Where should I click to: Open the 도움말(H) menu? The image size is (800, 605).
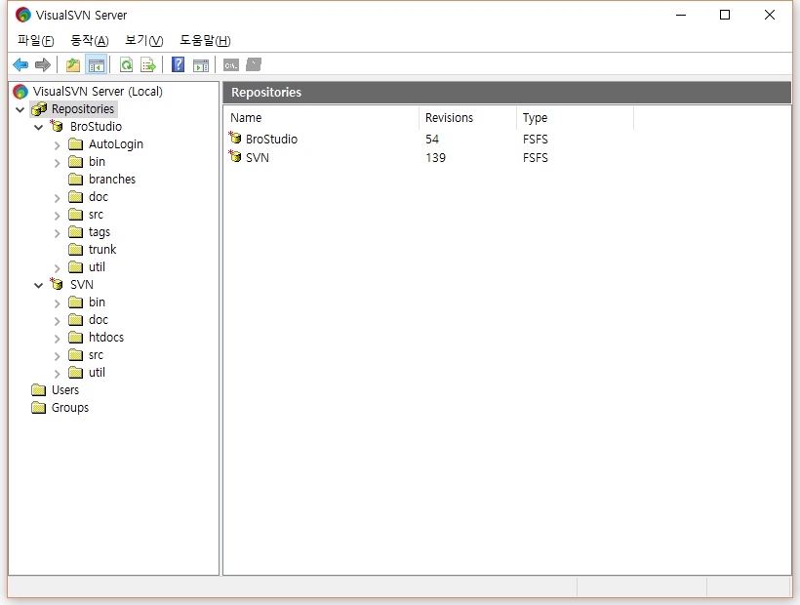205,40
